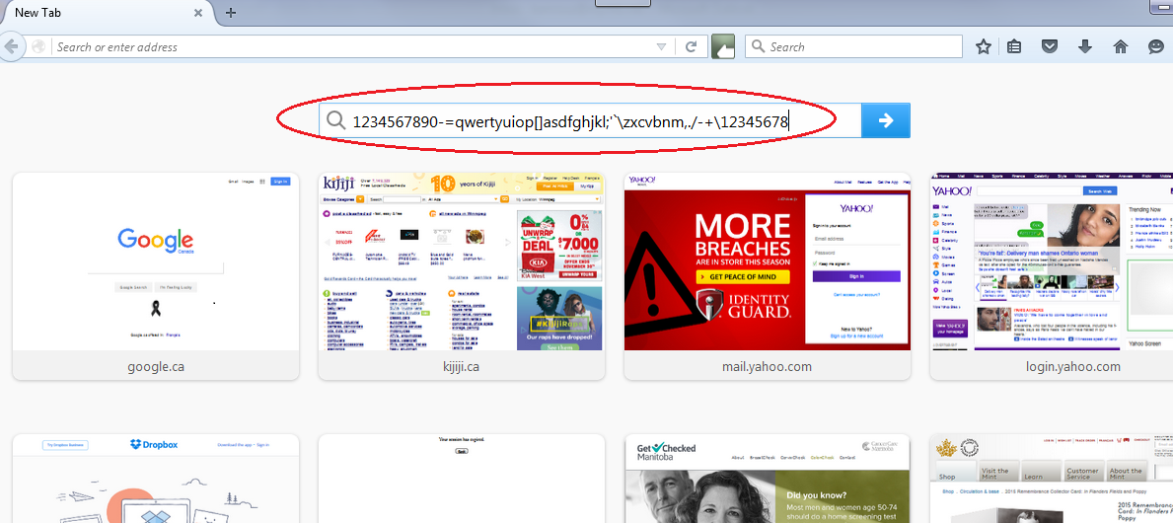Open the address bar history dropdown
This screenshot has width=1173, height=523.
point(661,46)
